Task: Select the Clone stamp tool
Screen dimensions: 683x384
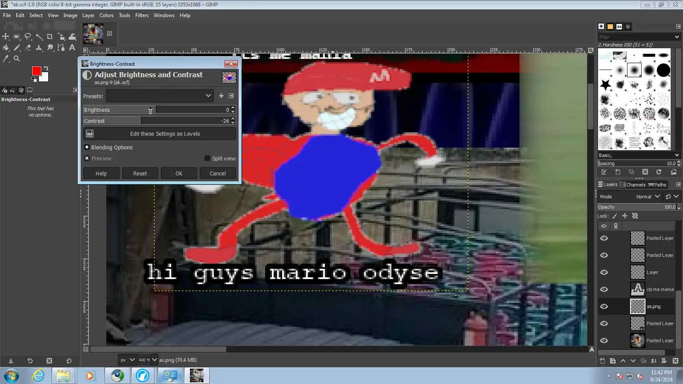Action: (x=39, y=48)
